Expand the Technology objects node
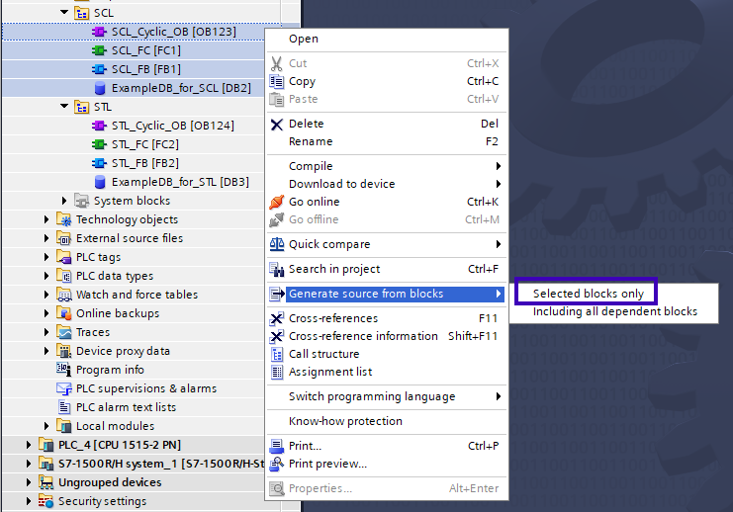This screenshot has width=733, height=512. [x=46, y=219]
